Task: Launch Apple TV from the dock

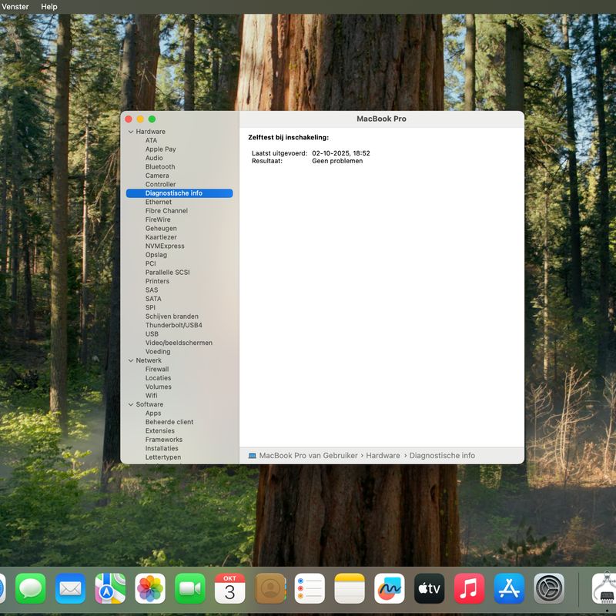Action: click(x=430, y=589)
